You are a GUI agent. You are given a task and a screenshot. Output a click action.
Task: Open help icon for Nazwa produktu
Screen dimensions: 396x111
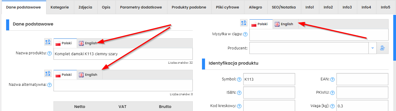[50, 53]
